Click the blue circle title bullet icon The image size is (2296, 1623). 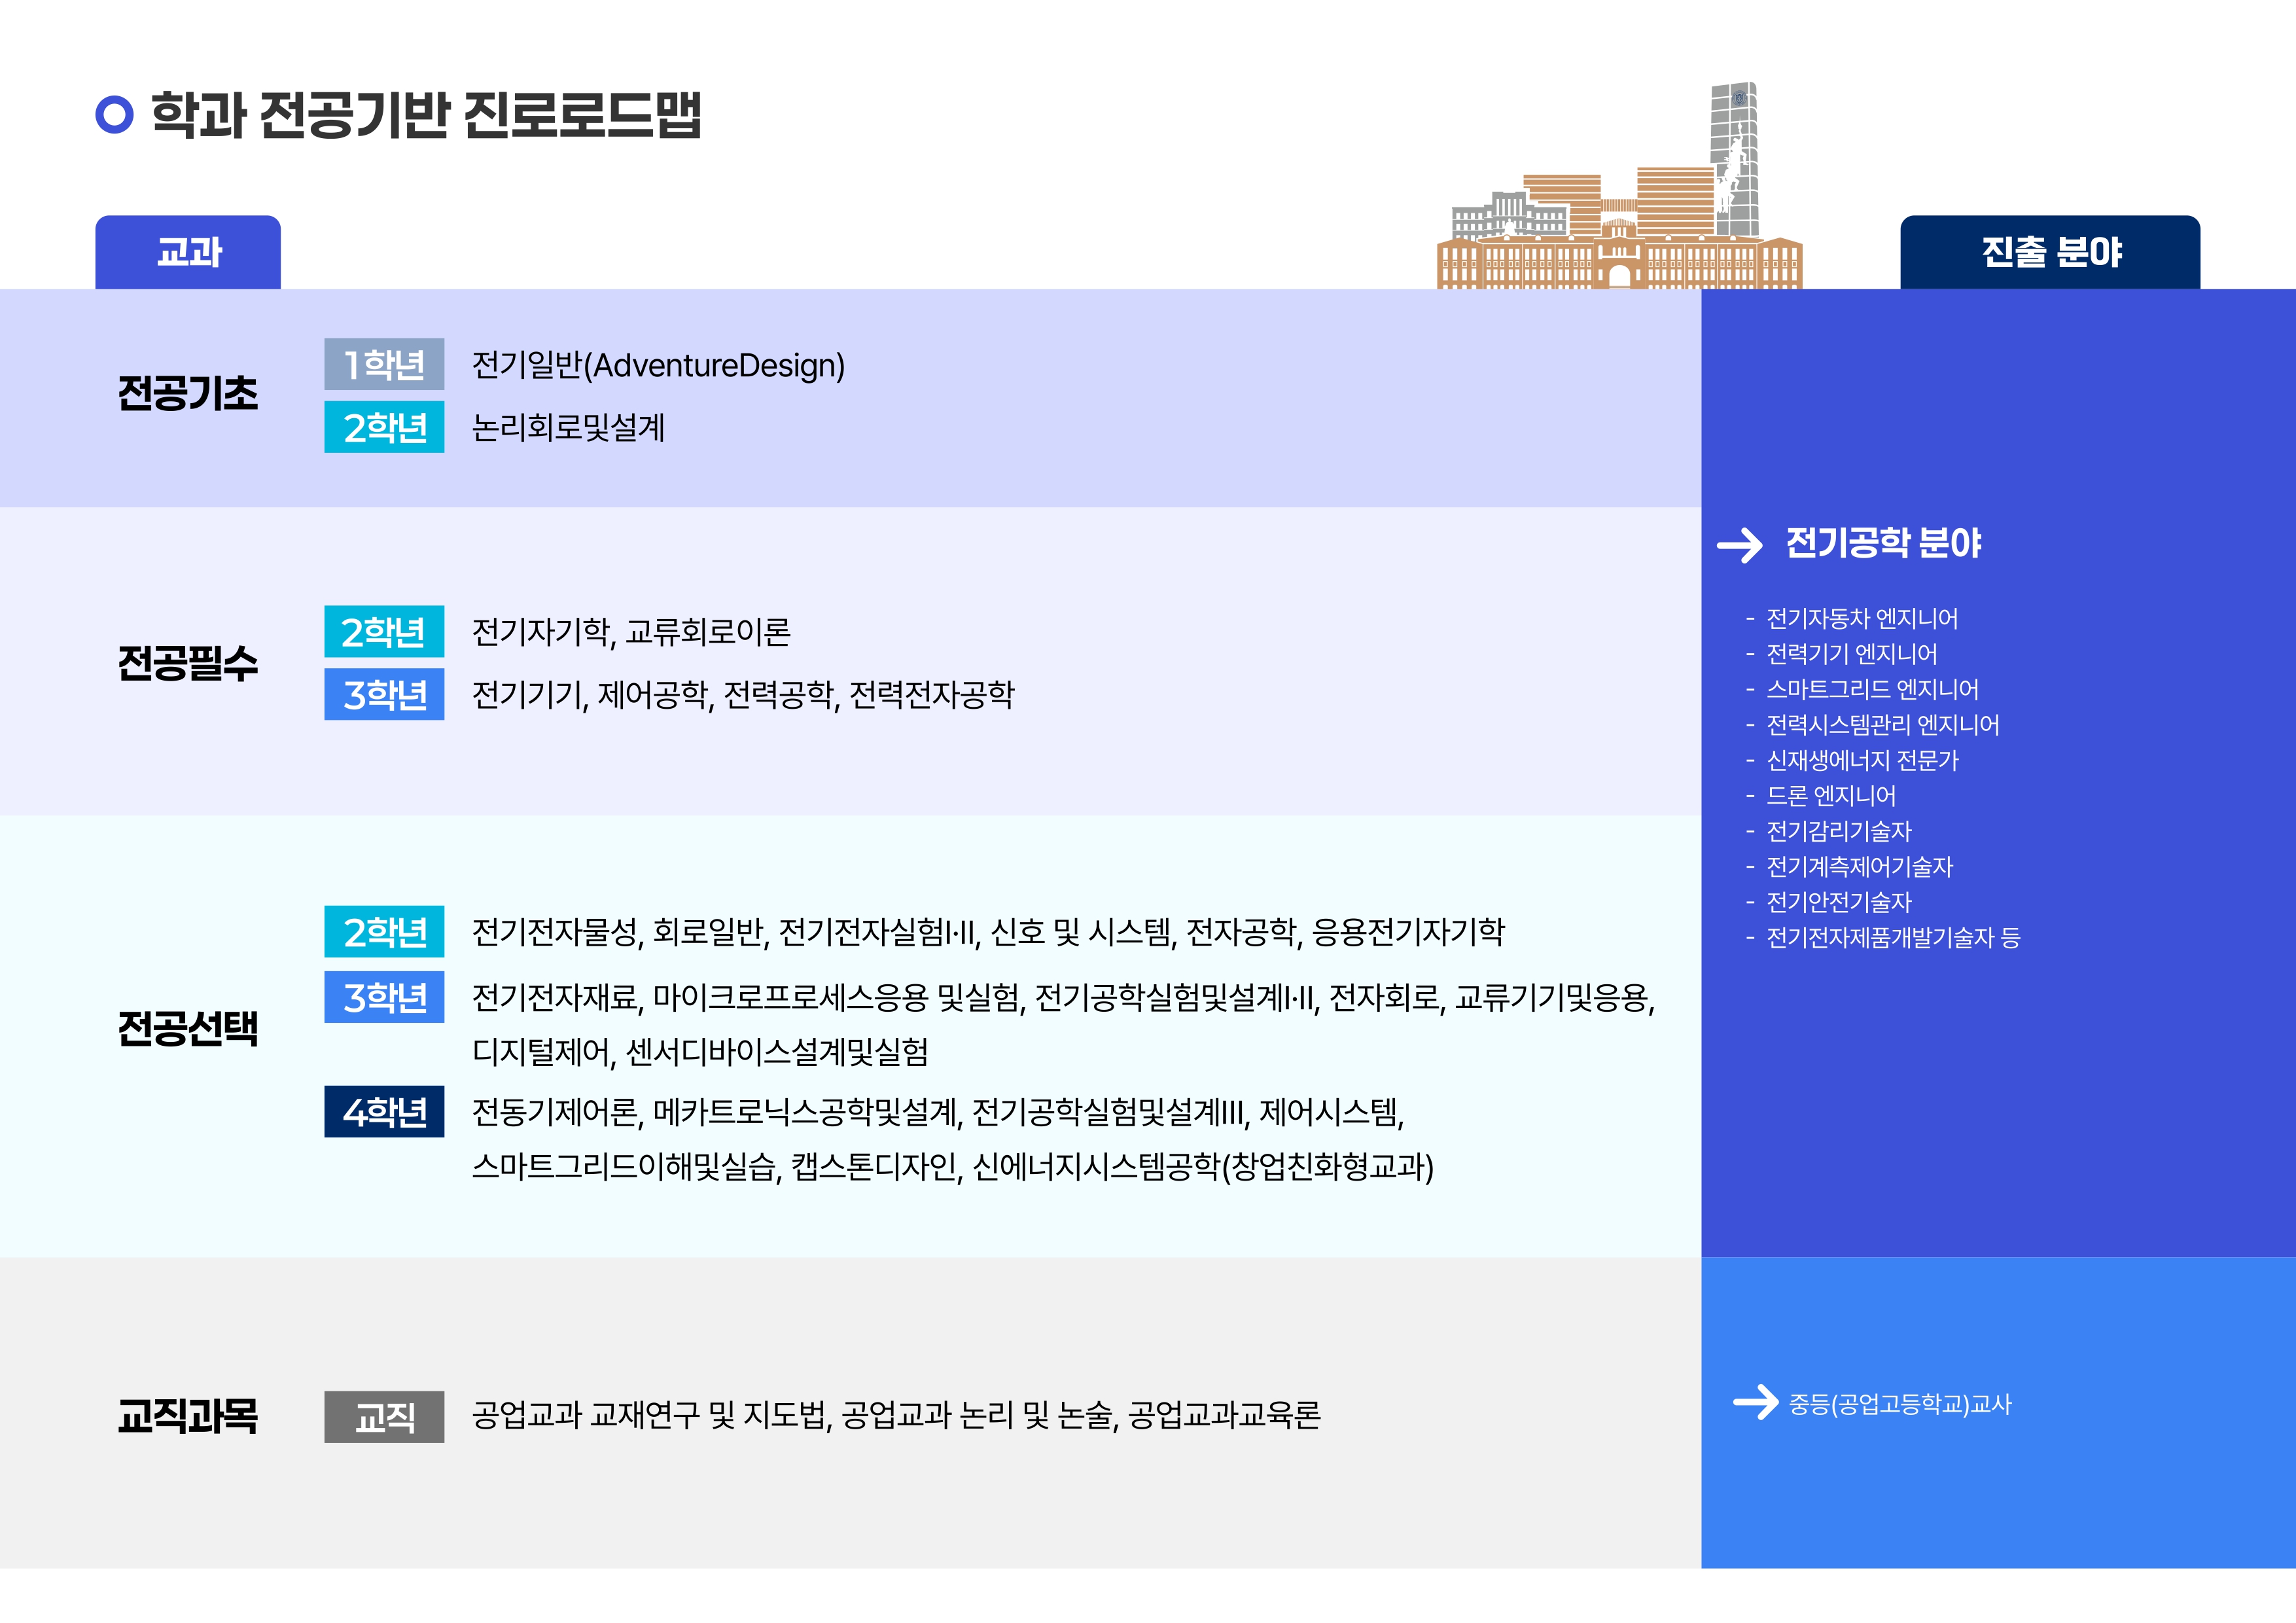(114, 114)
